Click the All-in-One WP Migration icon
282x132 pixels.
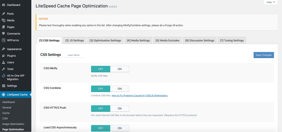pos(3,76)
